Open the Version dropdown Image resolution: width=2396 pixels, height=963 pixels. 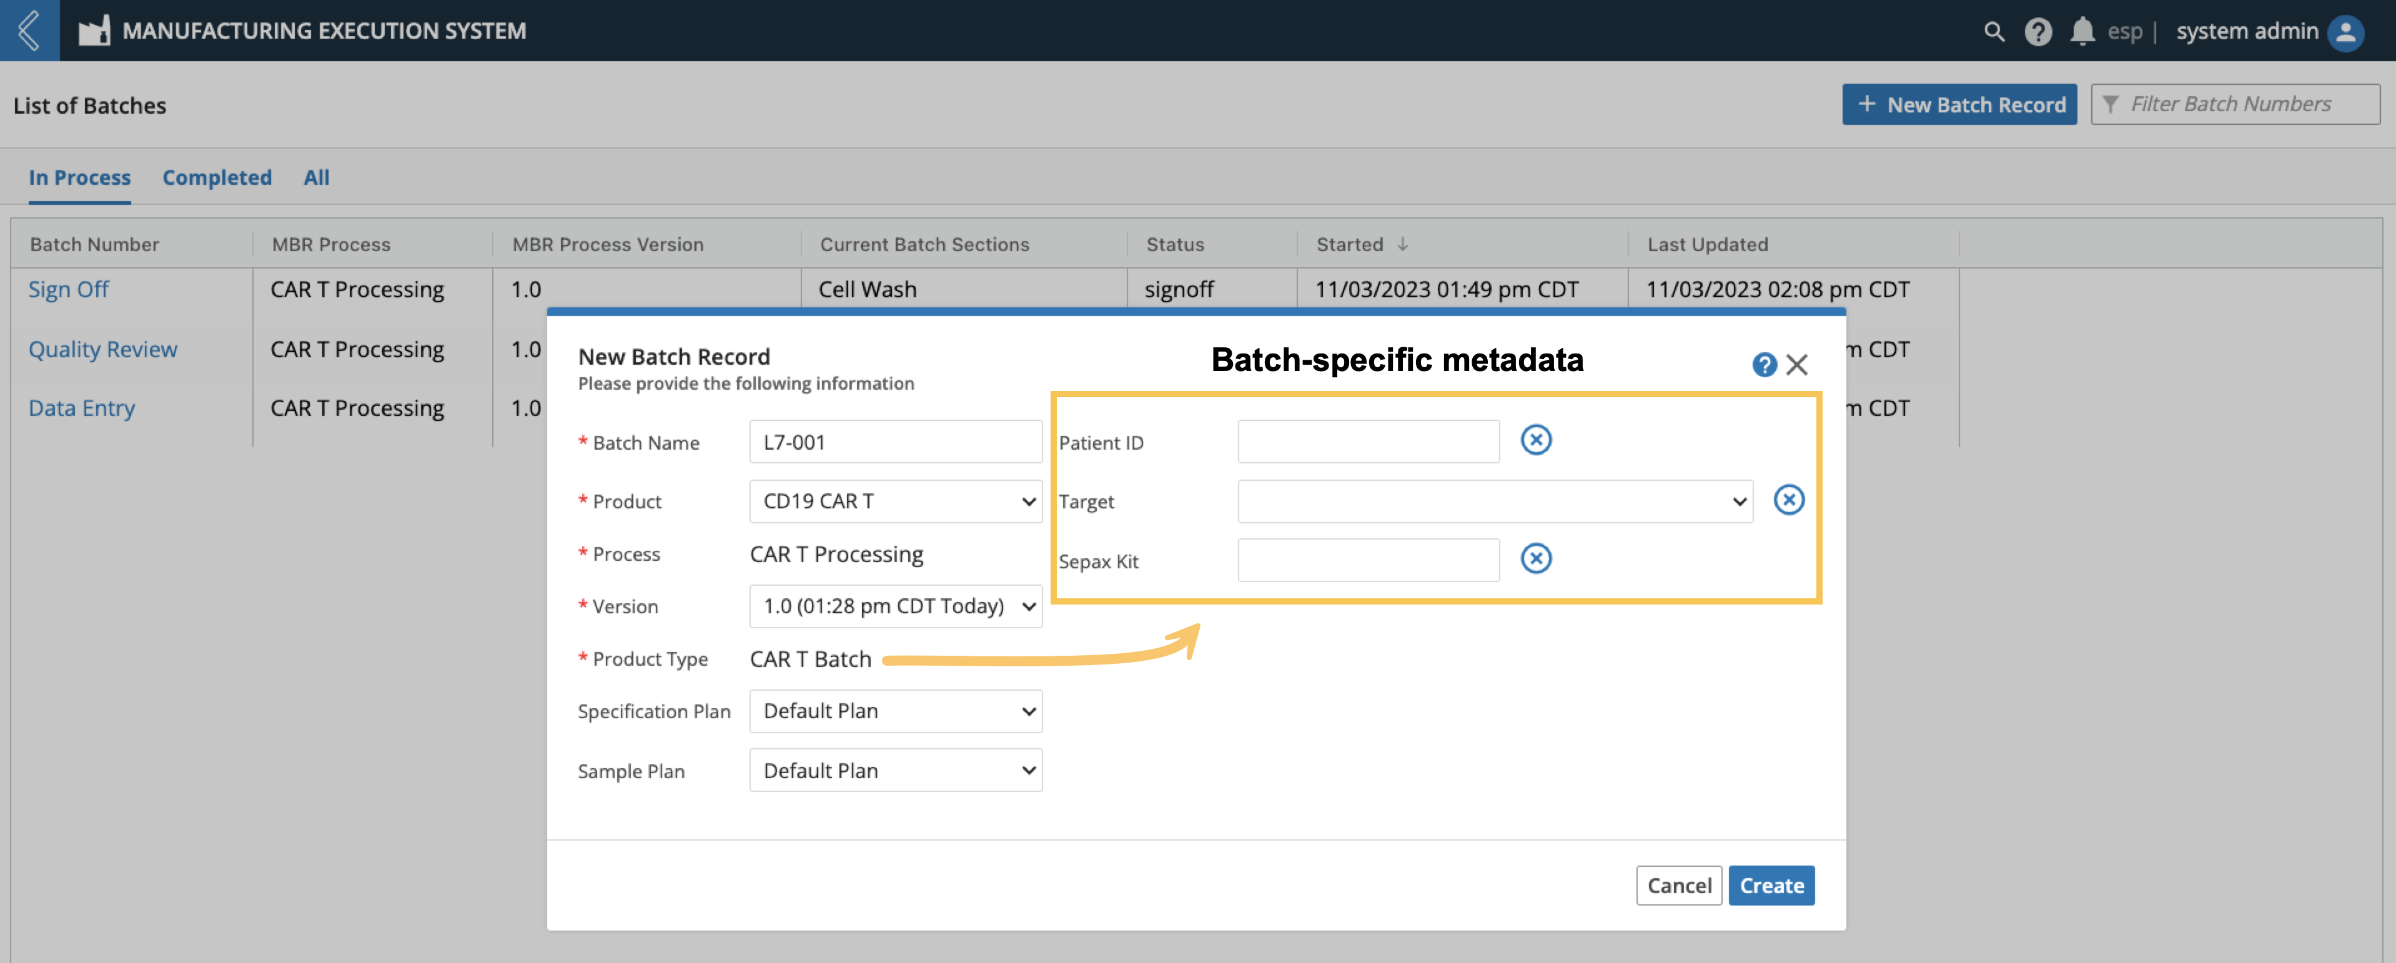tap(895, 606)
